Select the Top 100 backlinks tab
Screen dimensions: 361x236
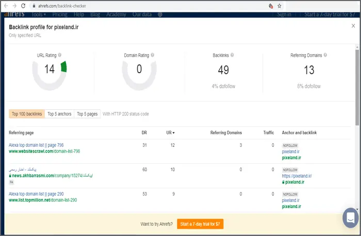[x=27, y=114]
